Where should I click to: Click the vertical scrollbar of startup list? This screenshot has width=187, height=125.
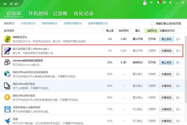[x=186, y=69]
